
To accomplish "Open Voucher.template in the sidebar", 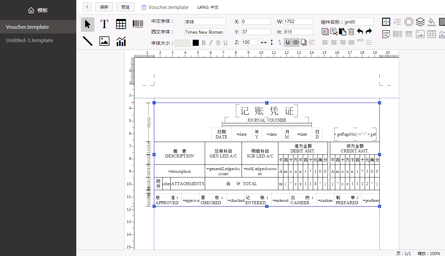I will (x=27, y=27).
